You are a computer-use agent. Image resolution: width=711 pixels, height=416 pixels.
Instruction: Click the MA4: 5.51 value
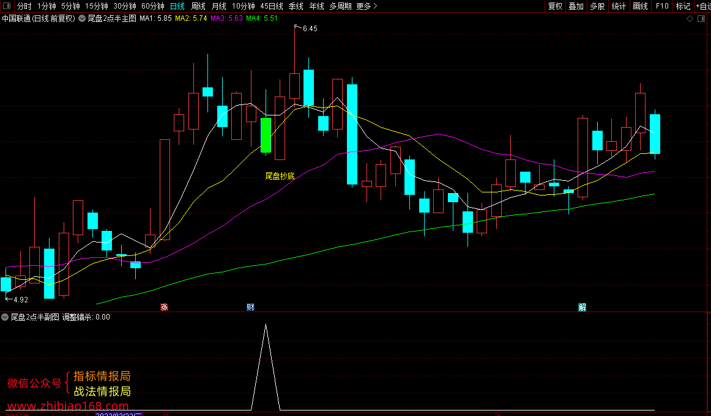click(x=262, y=18)
